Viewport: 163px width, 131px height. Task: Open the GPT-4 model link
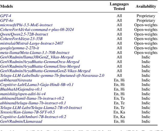tap(6, 16)
